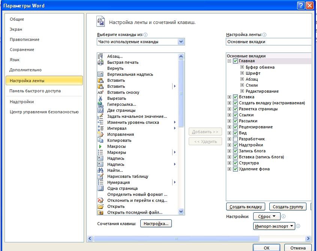This screenshot has height=251, width=317.
Task: Click the OK button
Action: click(x=266, y=248)
